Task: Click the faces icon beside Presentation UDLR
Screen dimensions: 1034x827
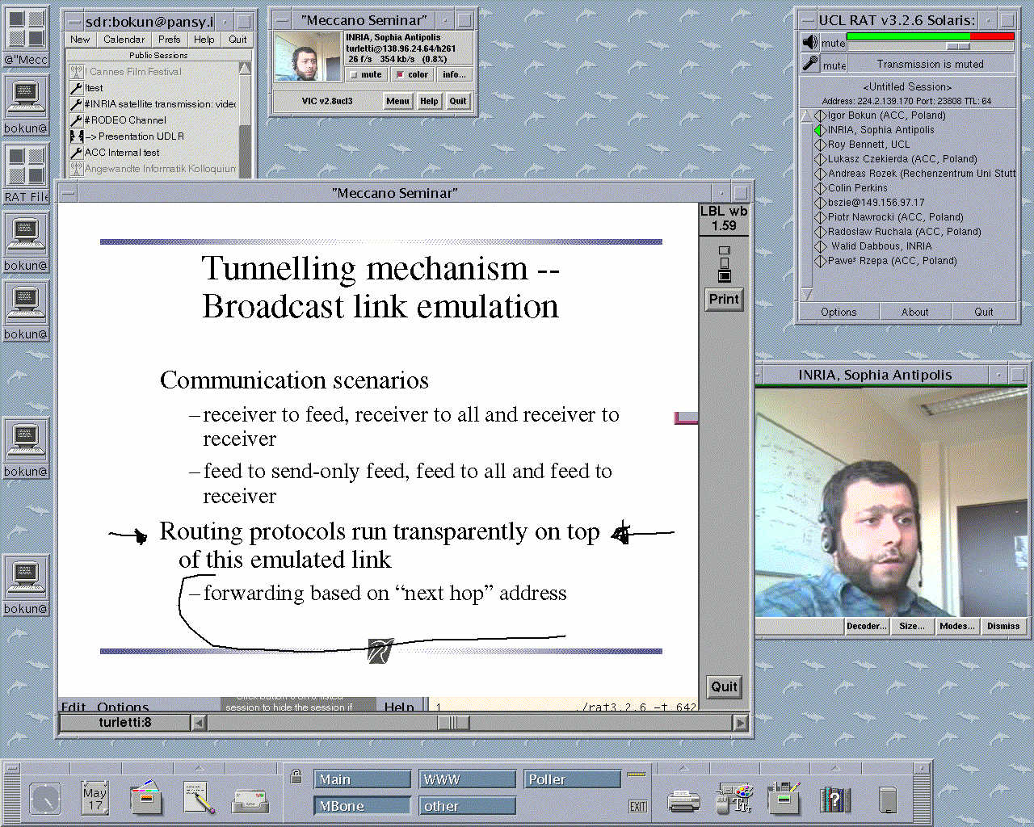Action: coord(77,136)
